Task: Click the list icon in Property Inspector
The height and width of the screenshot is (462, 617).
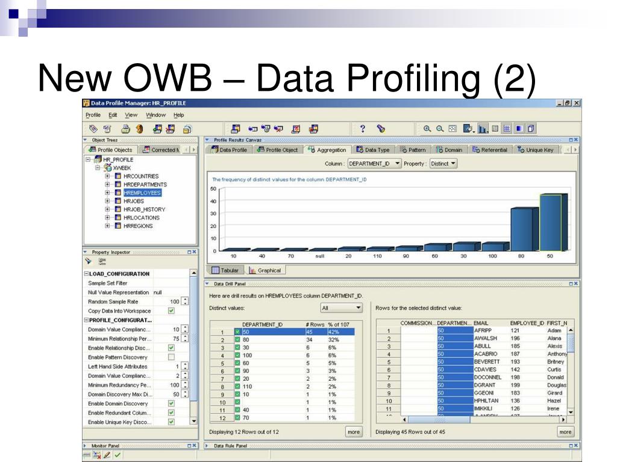Action: point(102,261)
